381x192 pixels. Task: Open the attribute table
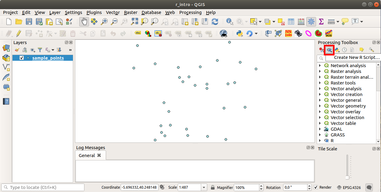[291, 22]
